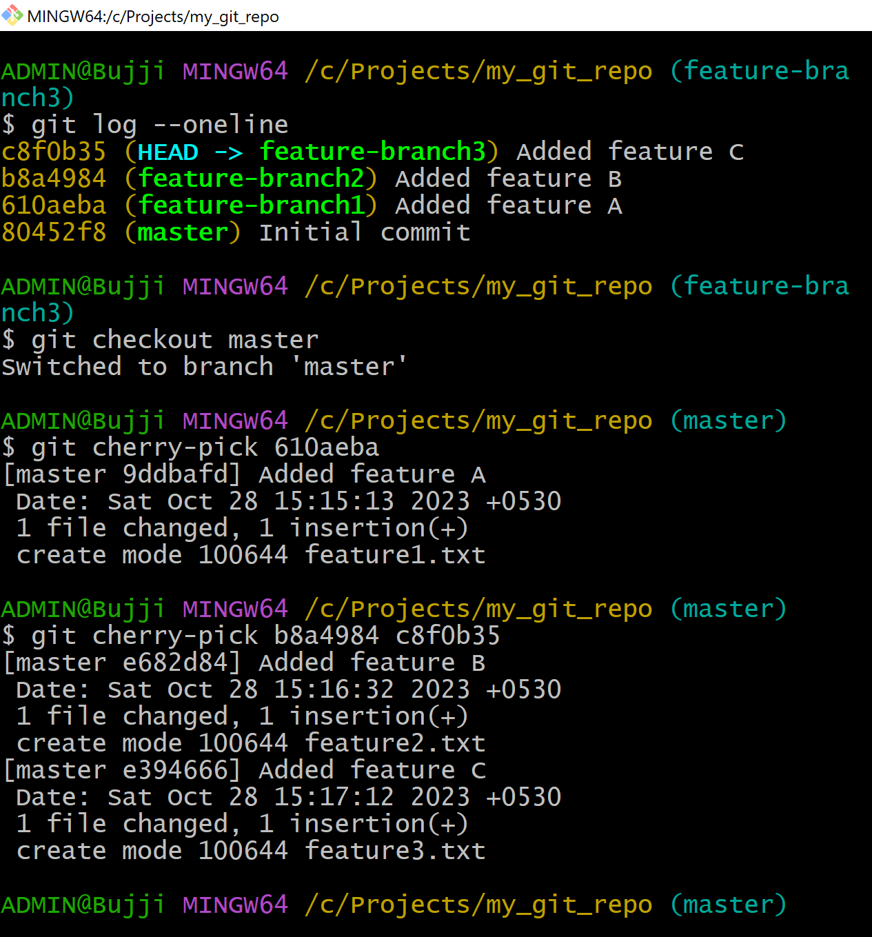872x937 pixels.
Task: Click 'Switched to branch master' message
Action: coord(204,367)
